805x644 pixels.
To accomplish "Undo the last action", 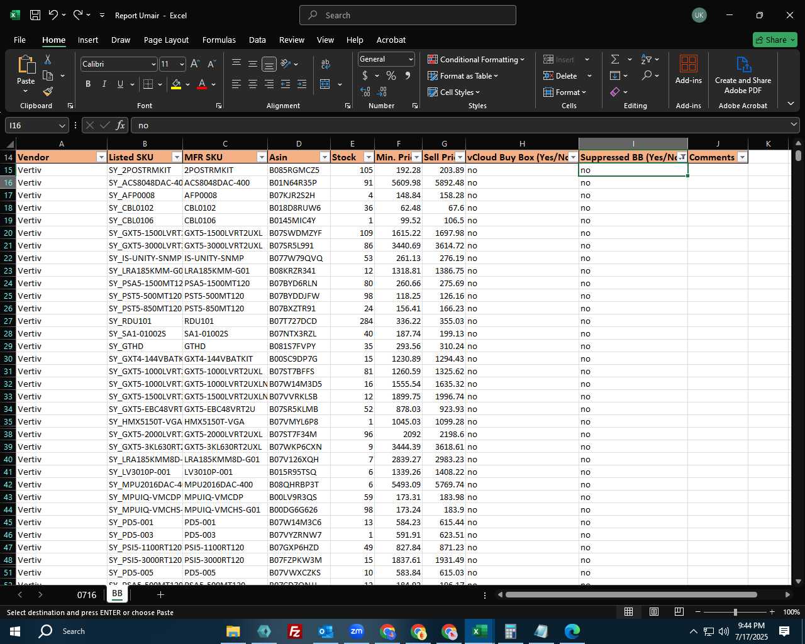I will 53,15.
